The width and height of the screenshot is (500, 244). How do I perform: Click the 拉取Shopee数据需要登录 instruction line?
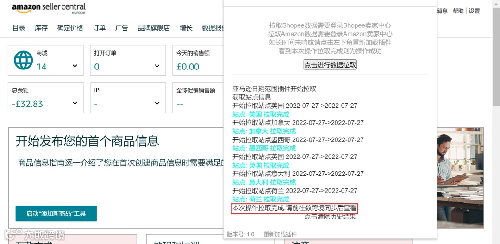point(330,25)
